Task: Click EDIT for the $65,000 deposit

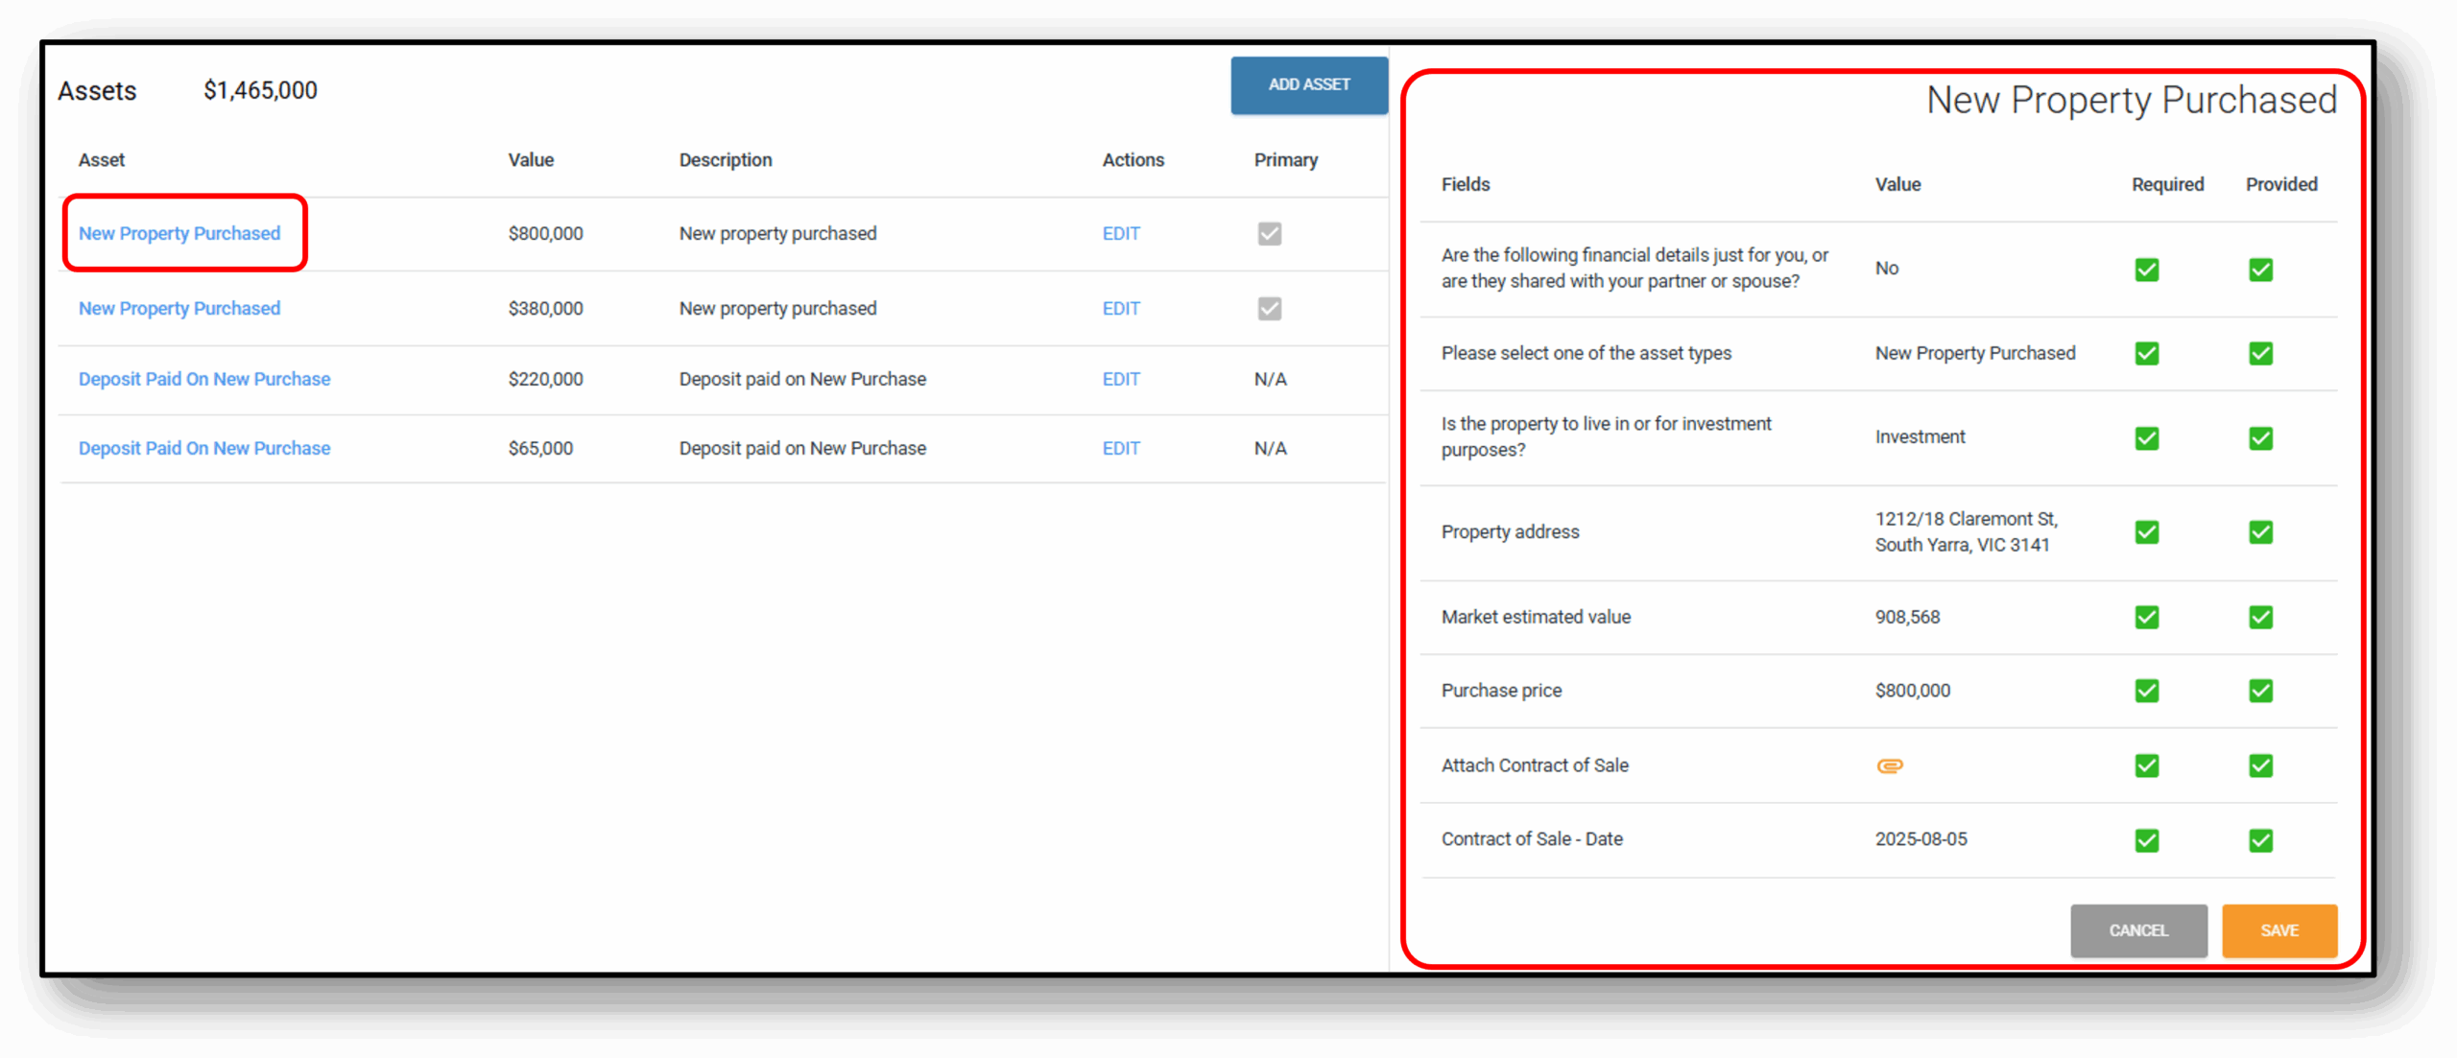Action: tap(1120, 448)
